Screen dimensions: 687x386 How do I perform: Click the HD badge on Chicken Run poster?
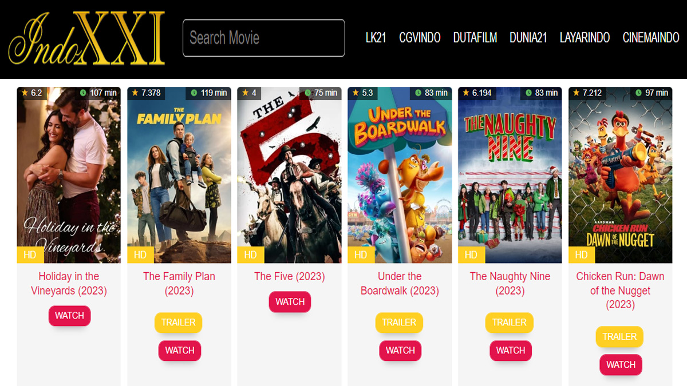(582, 255)
